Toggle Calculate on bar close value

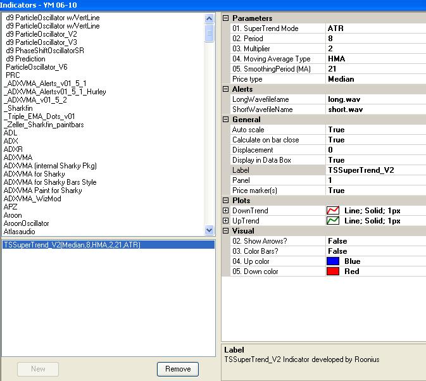[x=376, y=140]
